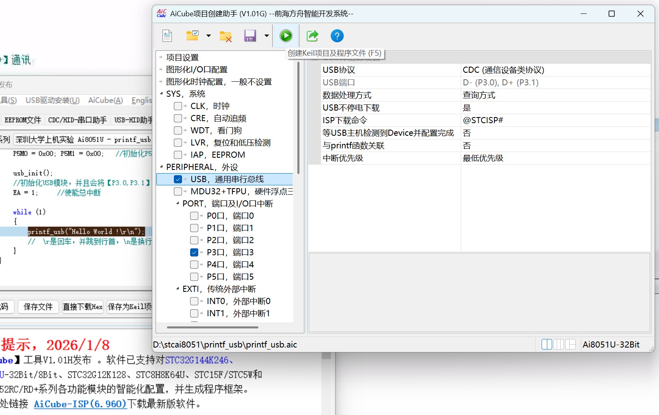
Task: Select the three-column layout icon in status bar
Action: coord(559,344)
